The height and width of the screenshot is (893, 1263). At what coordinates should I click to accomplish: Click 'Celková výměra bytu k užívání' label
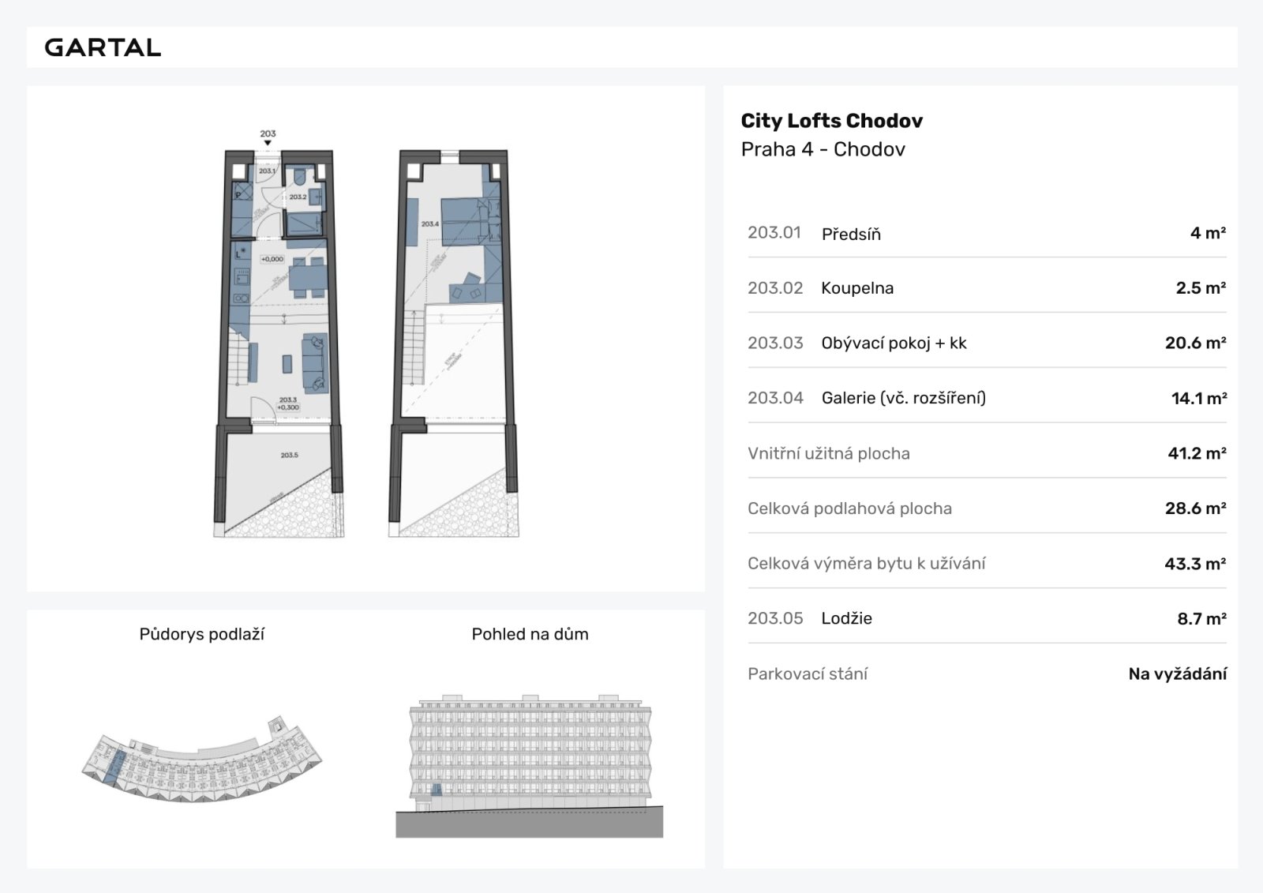(x=866, y=564)
